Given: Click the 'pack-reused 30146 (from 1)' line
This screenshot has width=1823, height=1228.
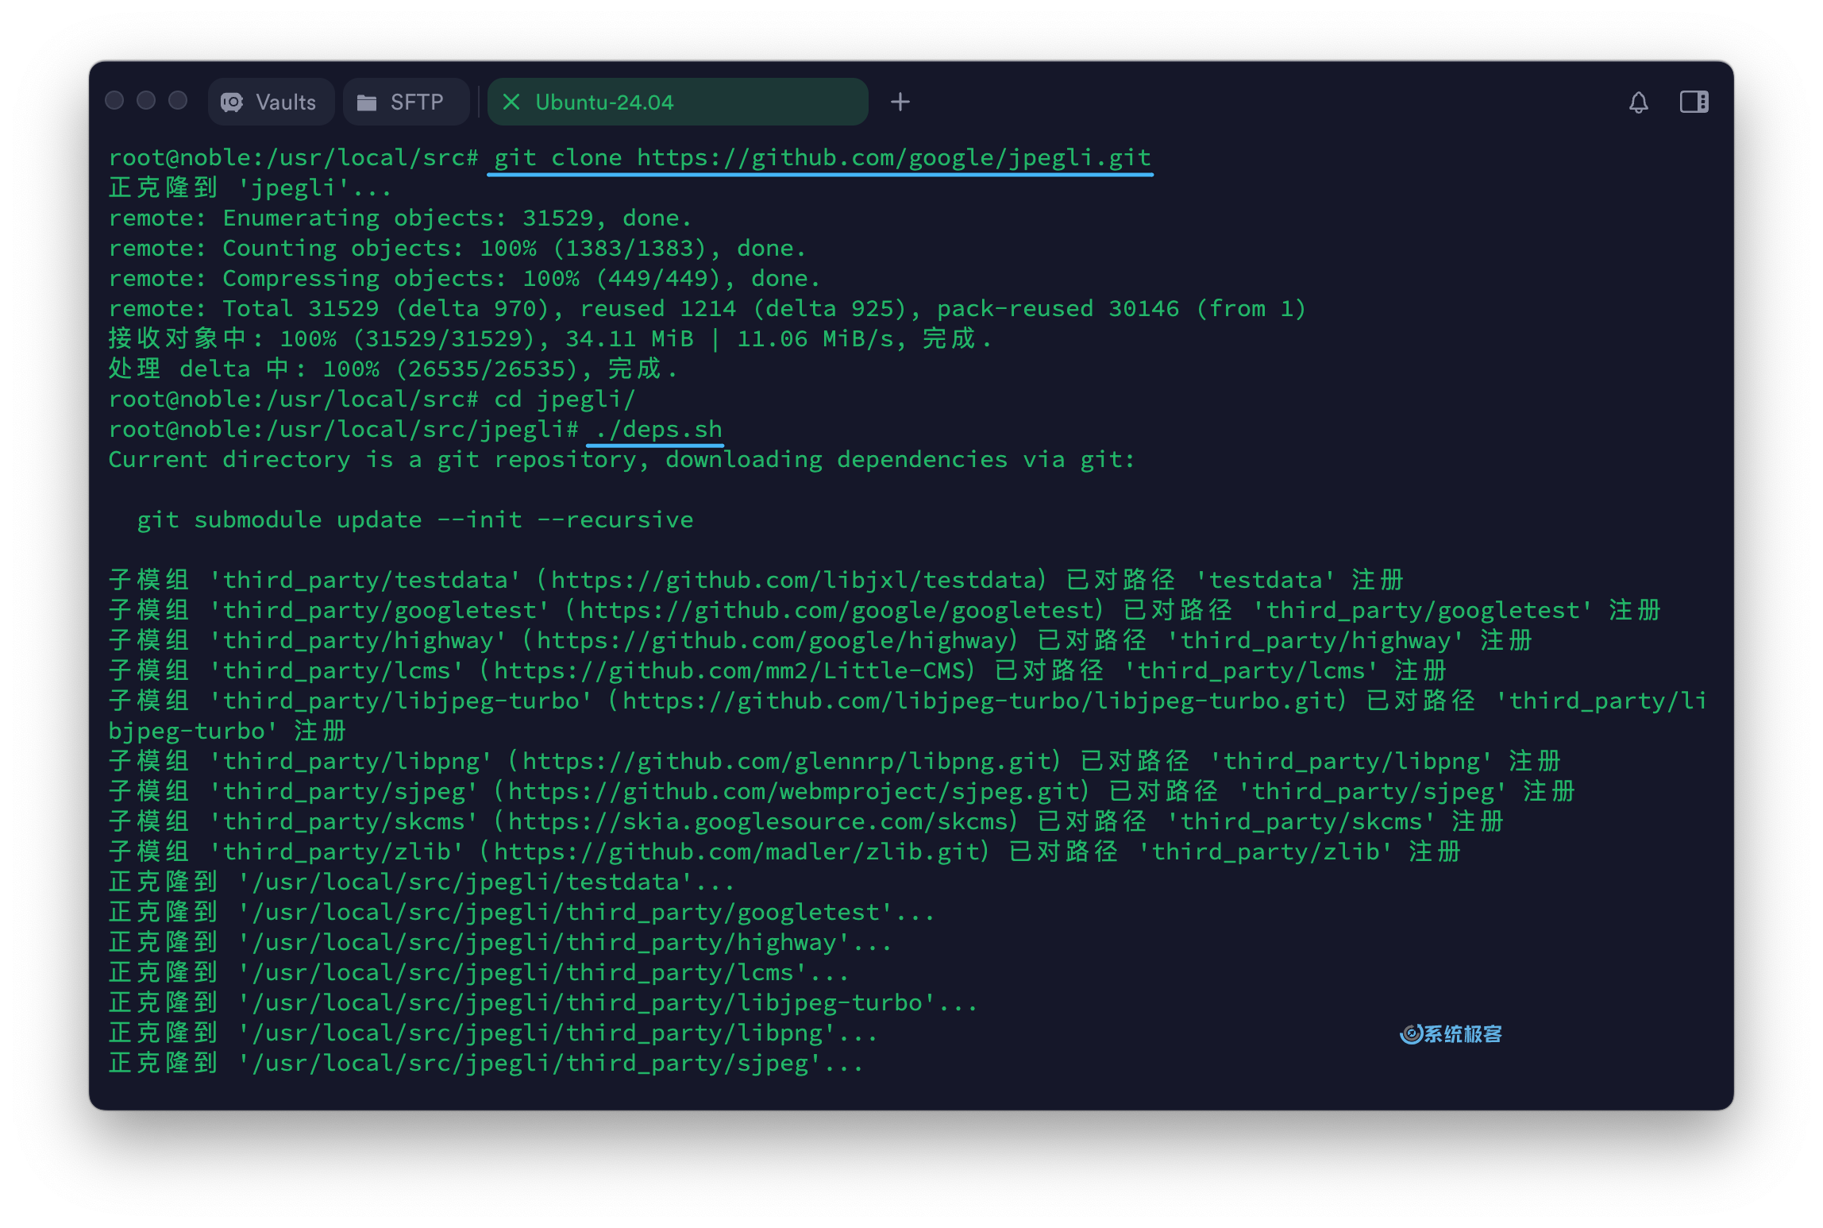Looking at the screenshot, I should pyautogui.click(x=707, y=308).
